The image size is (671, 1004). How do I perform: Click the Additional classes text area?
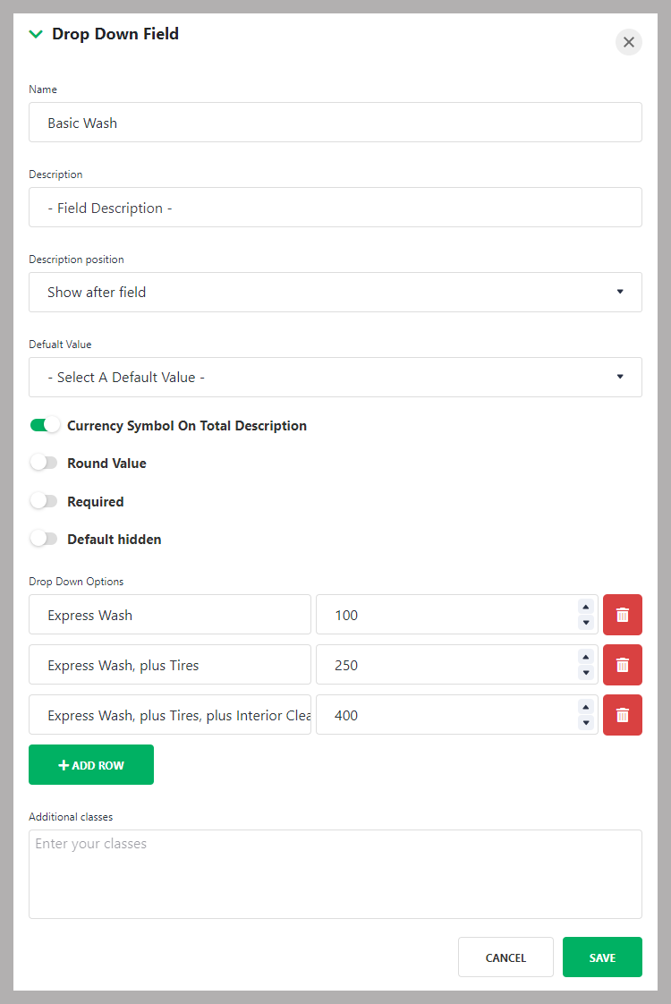tap(335, 873)
